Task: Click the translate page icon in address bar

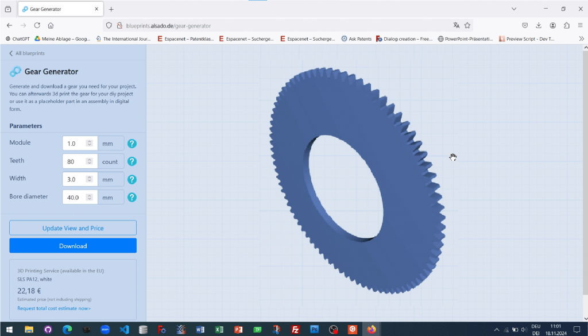Action: [x=456, y=25]
